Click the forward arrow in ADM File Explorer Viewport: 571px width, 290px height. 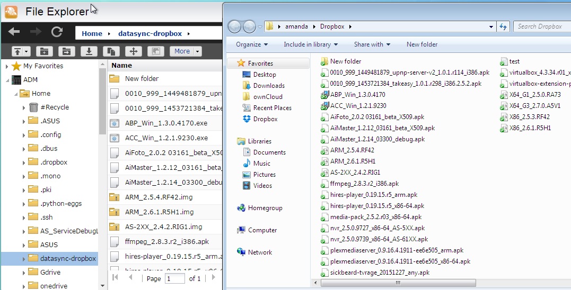tap(36, 32)
